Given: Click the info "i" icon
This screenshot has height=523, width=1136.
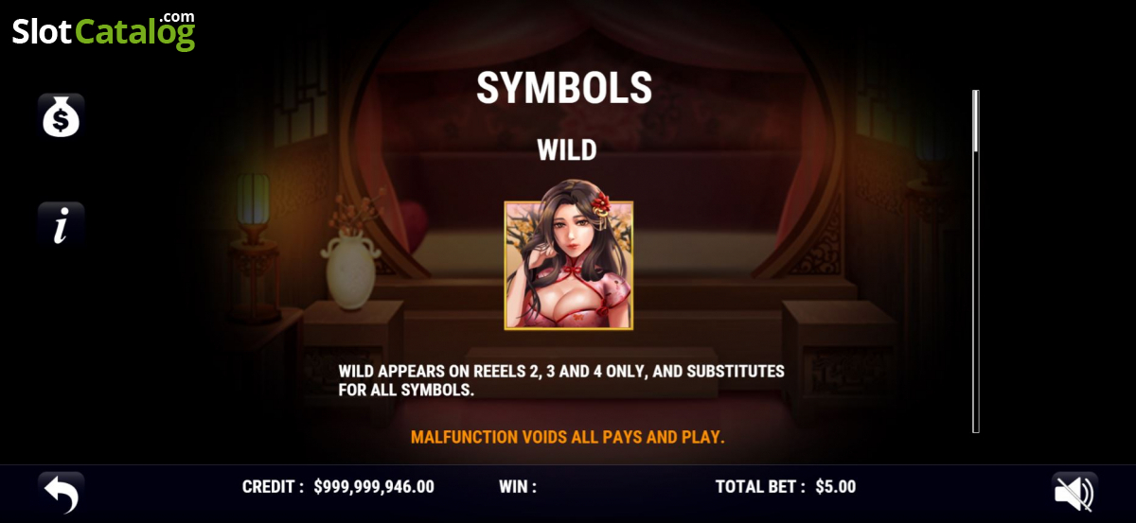Looking at the screenshot, I should [x=62, y=225].
